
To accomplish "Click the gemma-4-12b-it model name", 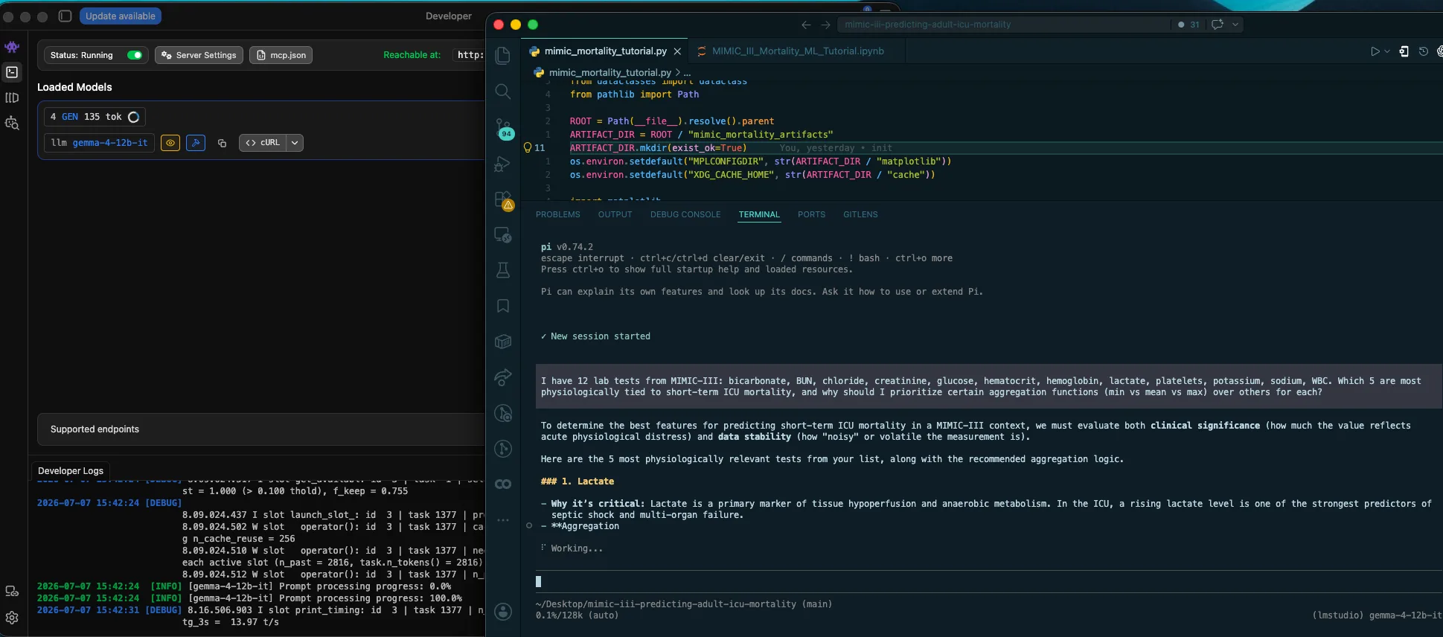I will [110, 143].
